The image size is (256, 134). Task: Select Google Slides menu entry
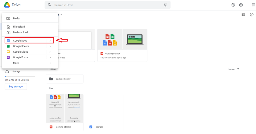coord(30,52)
